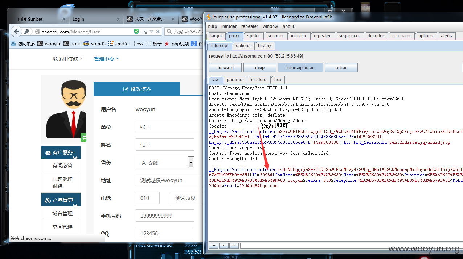Open the zone bookmark
Screen dimensions: 463x259
click(73, 43)
